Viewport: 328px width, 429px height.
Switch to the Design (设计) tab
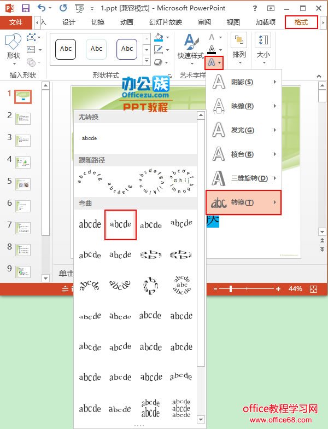[68, 22]
